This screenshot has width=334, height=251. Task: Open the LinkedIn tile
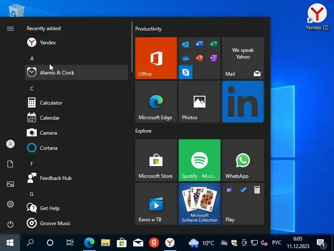pos(243,102)
